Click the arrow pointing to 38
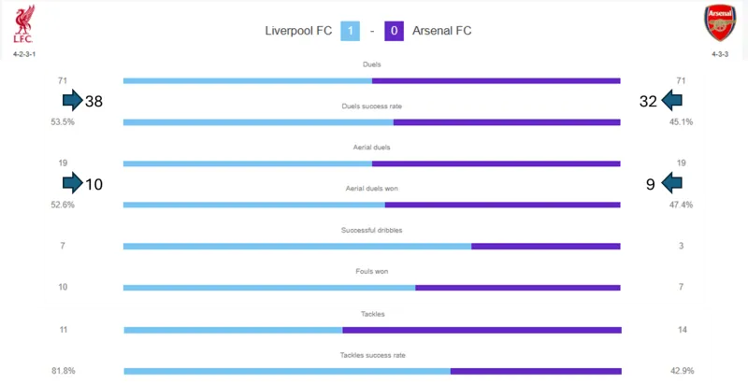Image resolution: width=748 pixels, height=383 pixels. point(73,101)
